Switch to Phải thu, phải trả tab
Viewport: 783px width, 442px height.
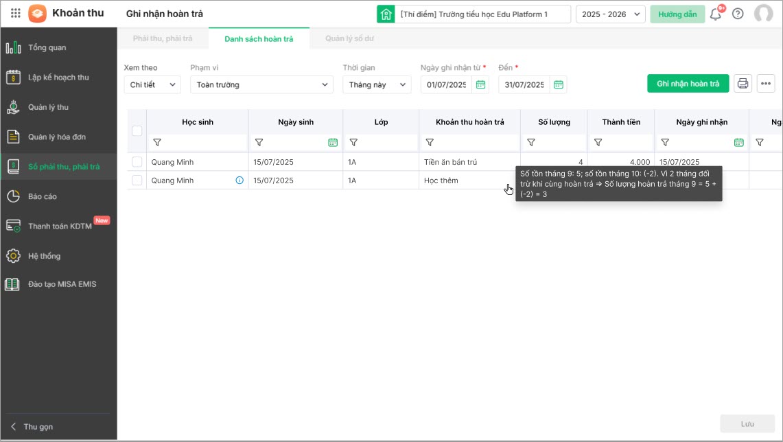tap(163, 38)
